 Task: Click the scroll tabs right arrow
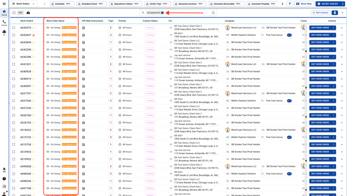(282, 4)
